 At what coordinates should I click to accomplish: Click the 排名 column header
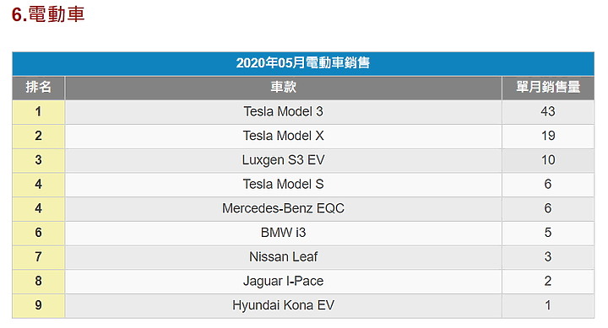coord(38,87)
